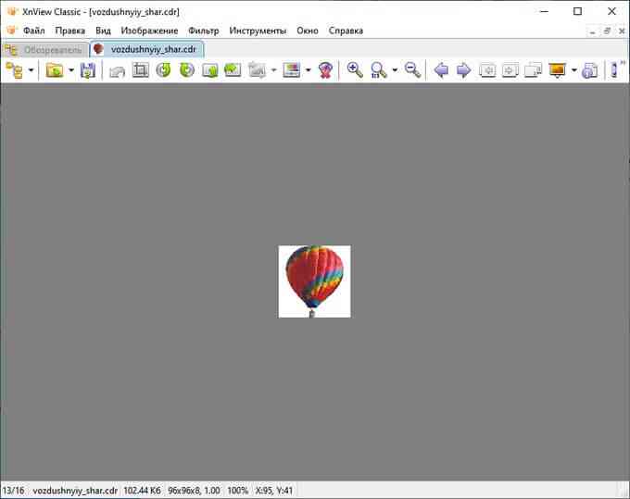The image size is (630, 499).
Task: Click the Canvas size icon
Action: click(x=233, y=69)
